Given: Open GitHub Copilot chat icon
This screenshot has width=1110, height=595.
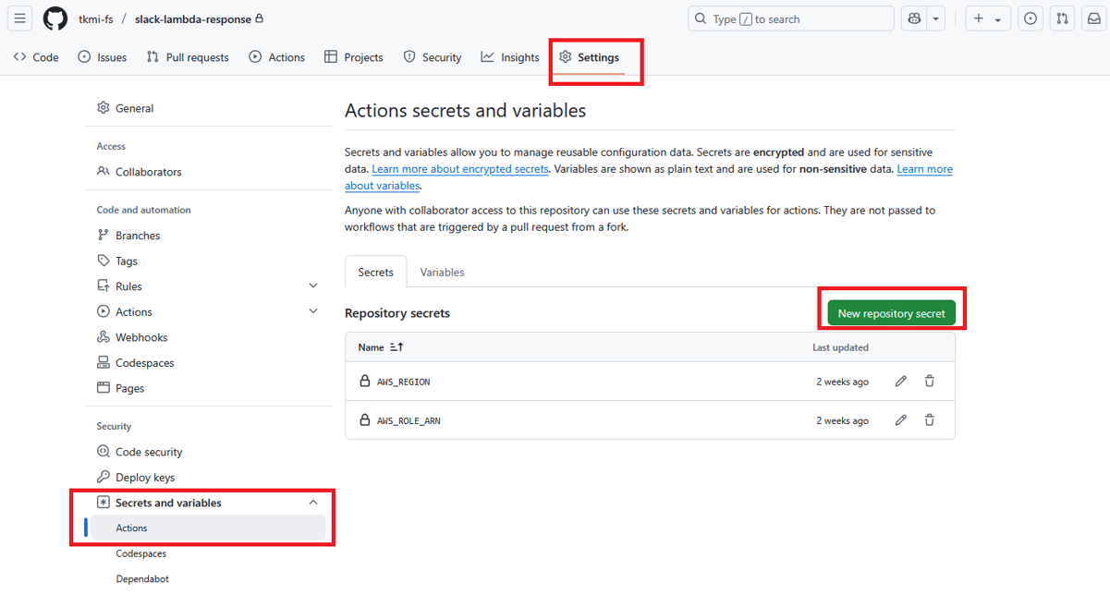Looking at the screenshot, I should click(914, 18).
